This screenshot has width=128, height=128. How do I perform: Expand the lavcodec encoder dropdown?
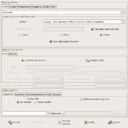123,12
